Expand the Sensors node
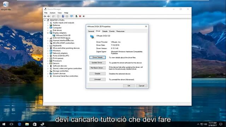 click(48, 64)
